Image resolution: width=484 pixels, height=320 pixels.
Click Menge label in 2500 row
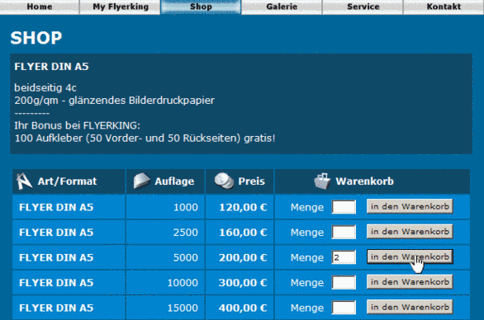coord(307,233)
